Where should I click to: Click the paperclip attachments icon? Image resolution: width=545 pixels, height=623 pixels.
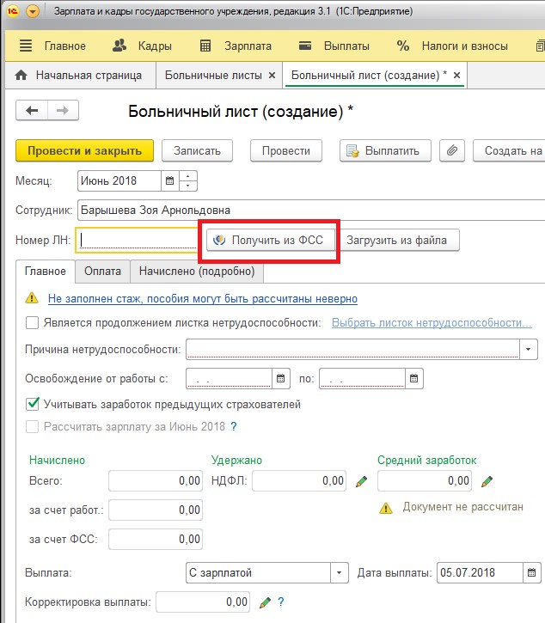pyautogui.click(x=450, y=150)
